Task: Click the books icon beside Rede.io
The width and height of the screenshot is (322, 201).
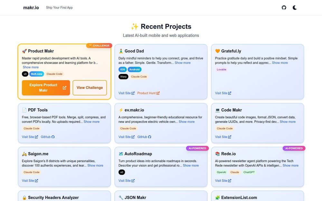Action: [x=217, y=154]
